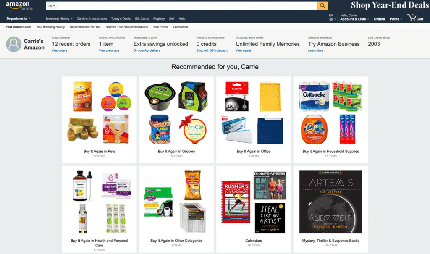Expand the Departments menu

pos(18,18)
